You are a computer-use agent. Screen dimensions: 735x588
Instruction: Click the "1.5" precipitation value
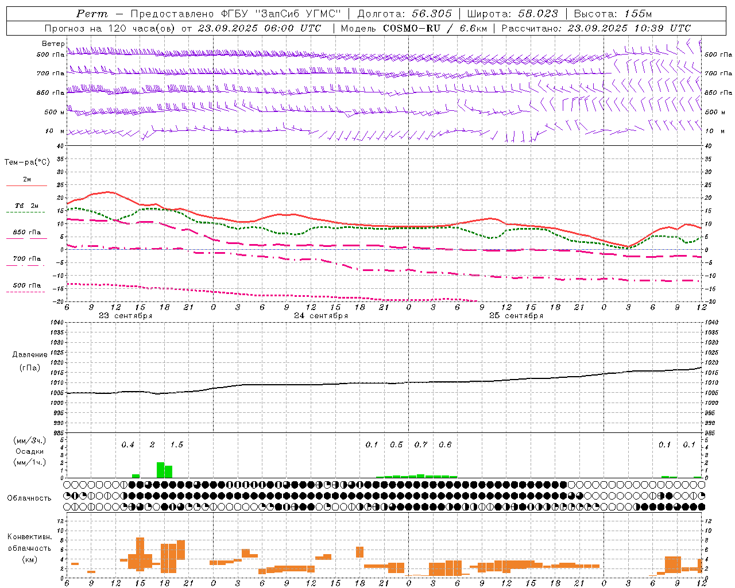[176, 445]
